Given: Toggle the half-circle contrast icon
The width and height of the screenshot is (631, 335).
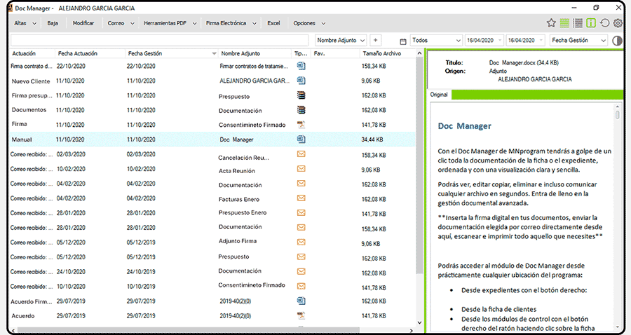Looking at the screenshot, I should pyautogui.click(x=616, y=41).
